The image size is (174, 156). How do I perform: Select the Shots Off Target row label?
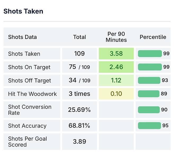point(29,80)
